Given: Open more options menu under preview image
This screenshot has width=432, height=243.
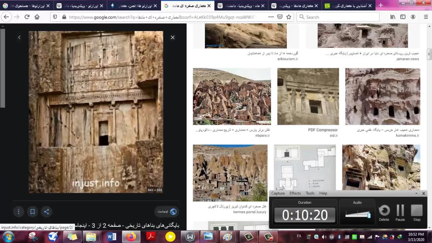Looking at the screenshot, I should 19,212.
